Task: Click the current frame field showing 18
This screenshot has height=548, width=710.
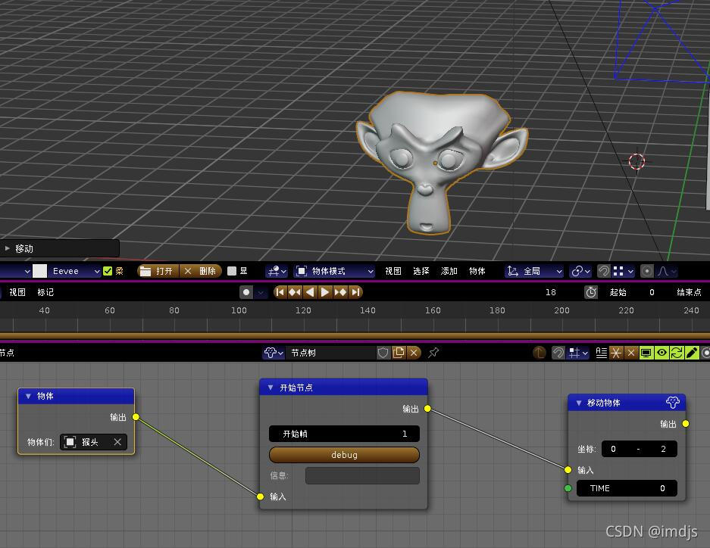Action: (x=550, y=292)
